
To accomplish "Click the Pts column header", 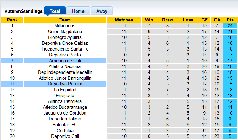I will point(230,20).
